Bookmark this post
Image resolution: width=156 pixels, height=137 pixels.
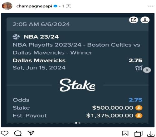tap(125, 133)
